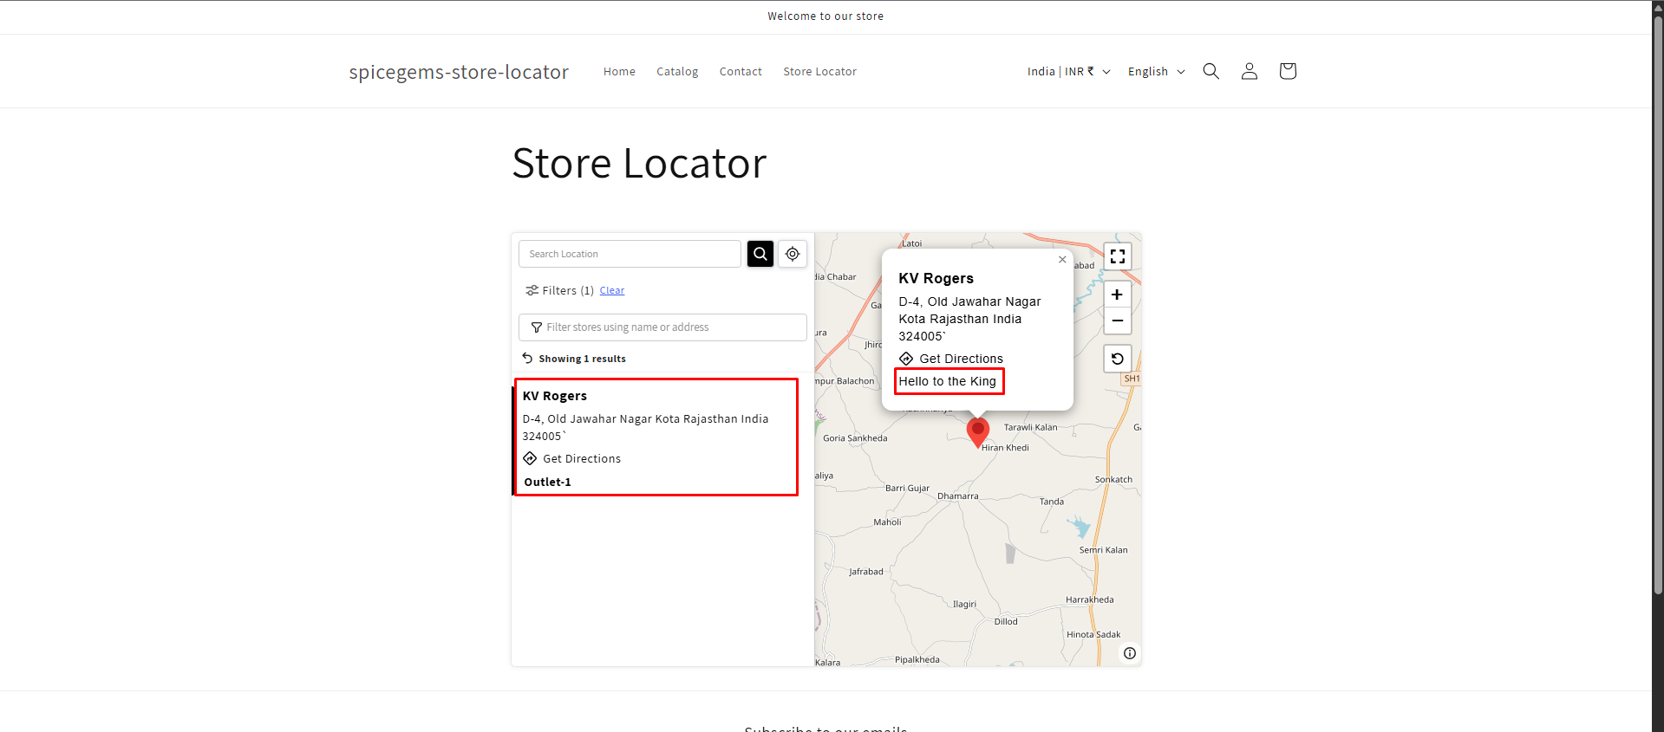This screenshot has width=1664, height=732.
Task: Open the header site search
Action: [1211, 71]
